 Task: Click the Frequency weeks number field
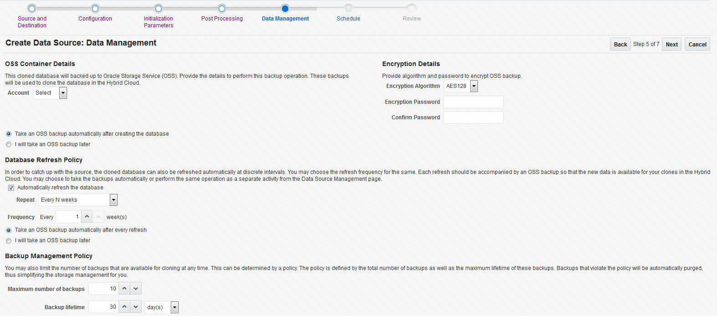68,217
